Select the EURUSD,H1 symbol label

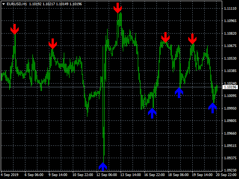pyautogui.click(x=17, y=4)
